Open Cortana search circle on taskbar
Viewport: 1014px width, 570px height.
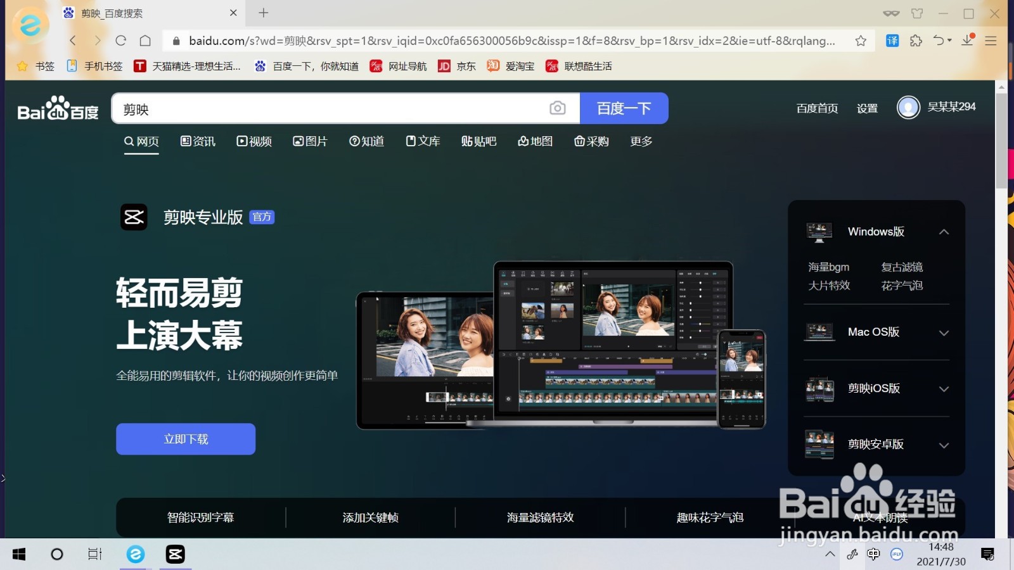click(57, 554)
